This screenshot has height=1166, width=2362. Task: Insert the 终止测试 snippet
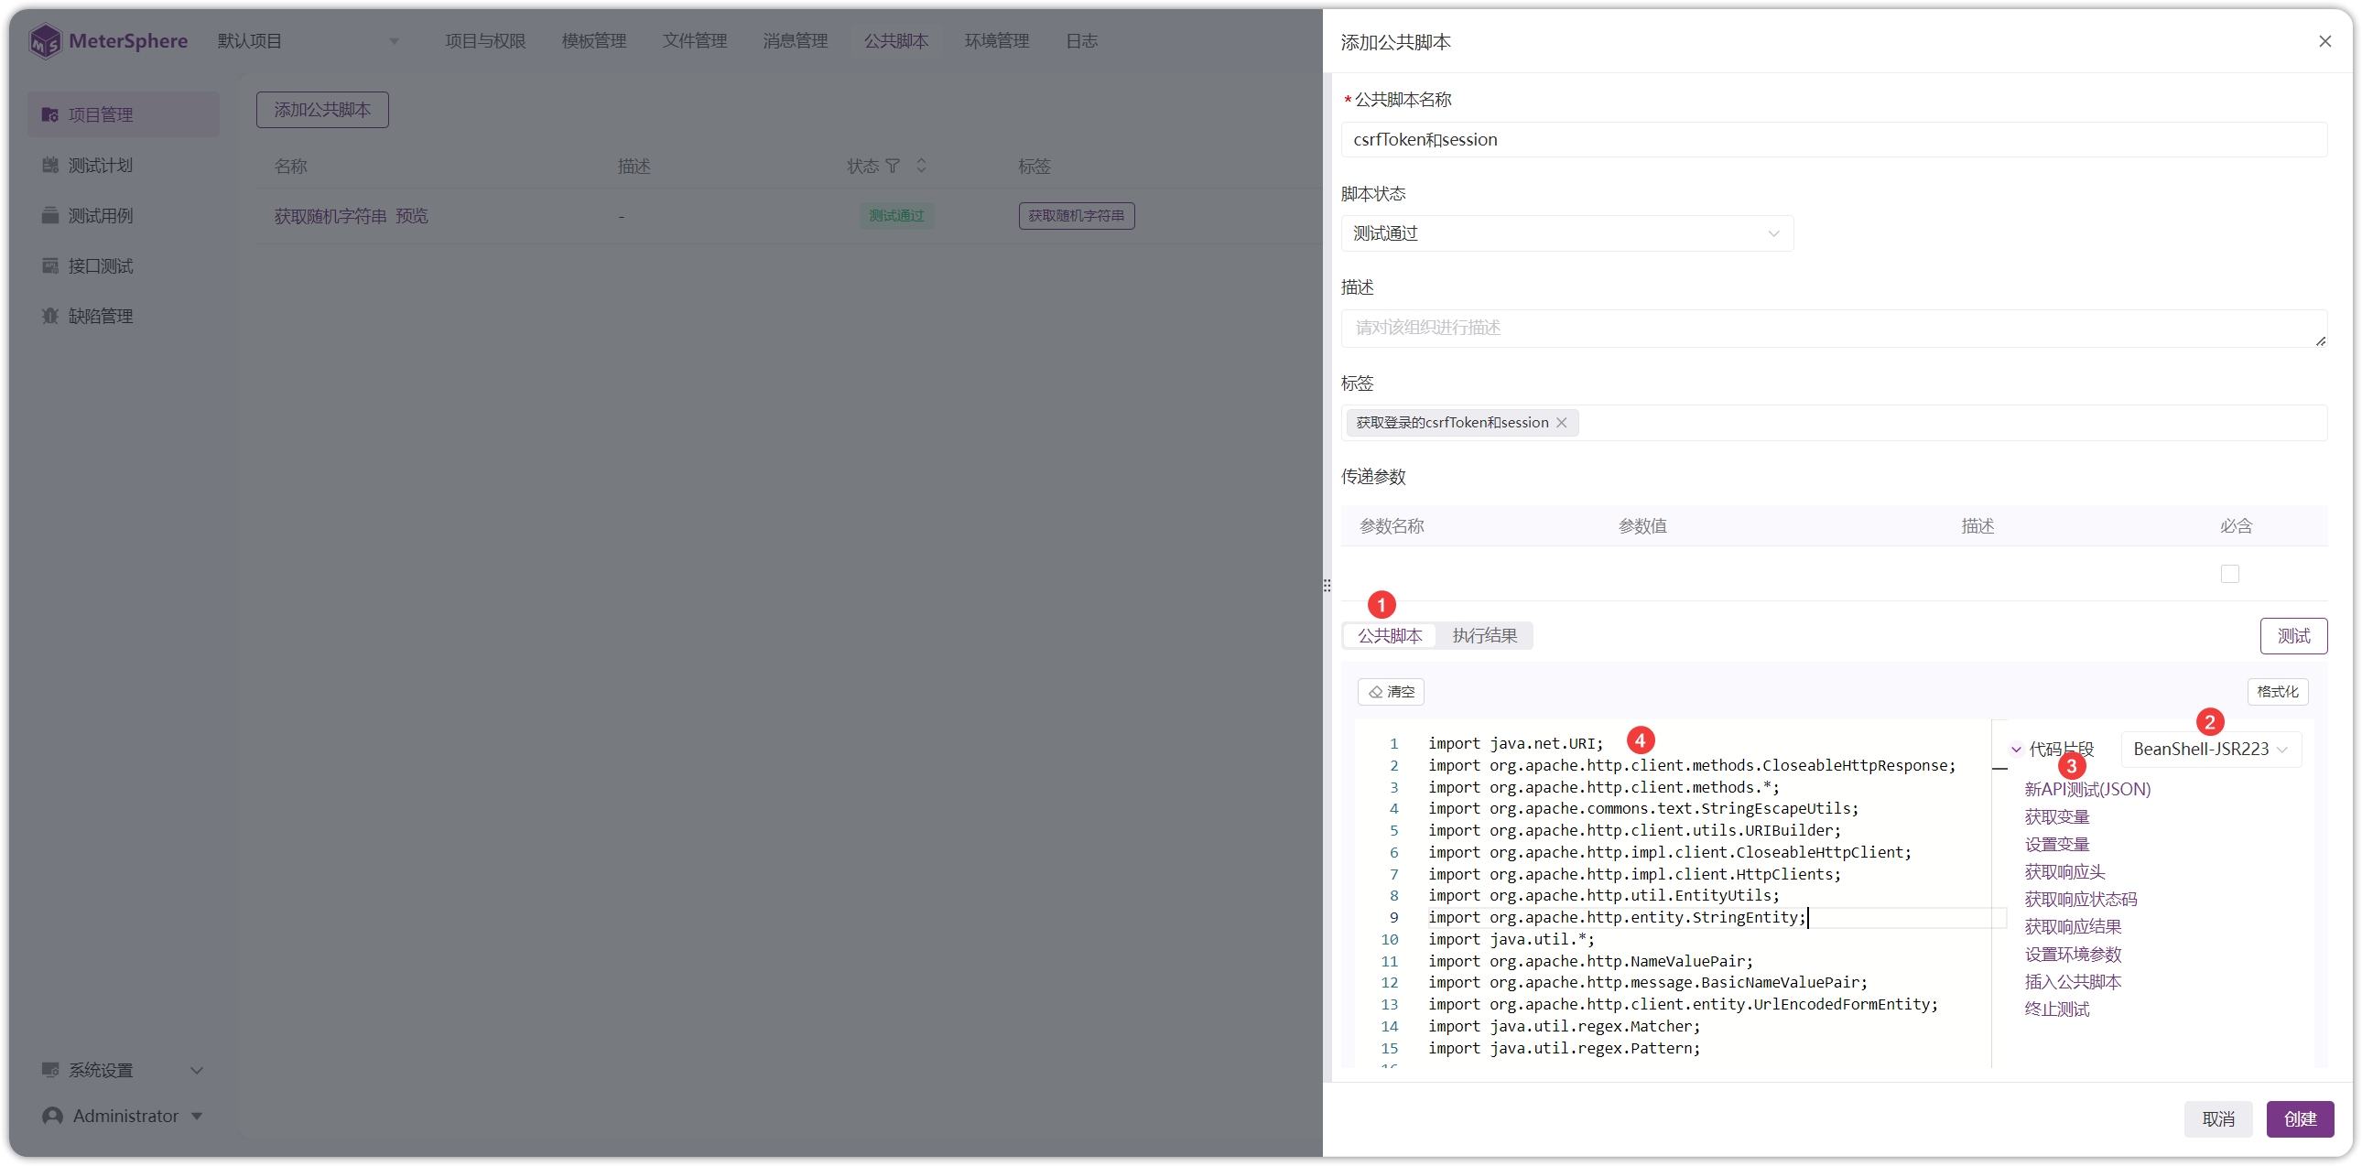point(2056,1009)
